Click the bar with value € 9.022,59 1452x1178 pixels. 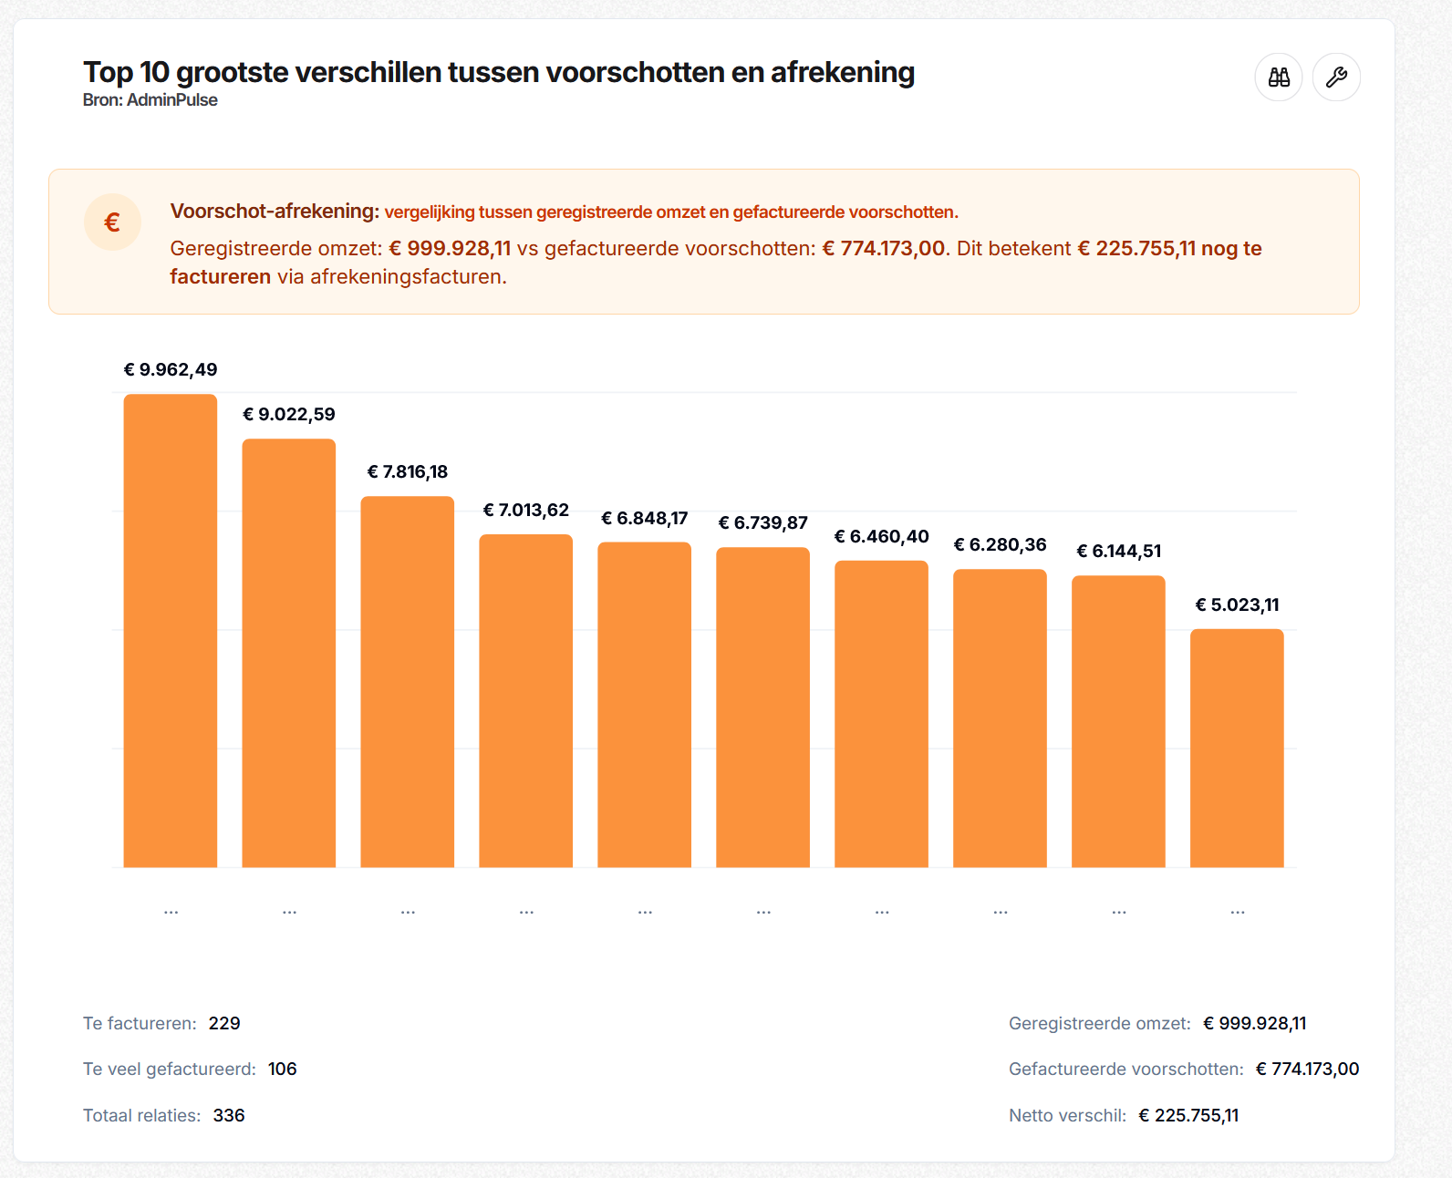click(289, 653)
